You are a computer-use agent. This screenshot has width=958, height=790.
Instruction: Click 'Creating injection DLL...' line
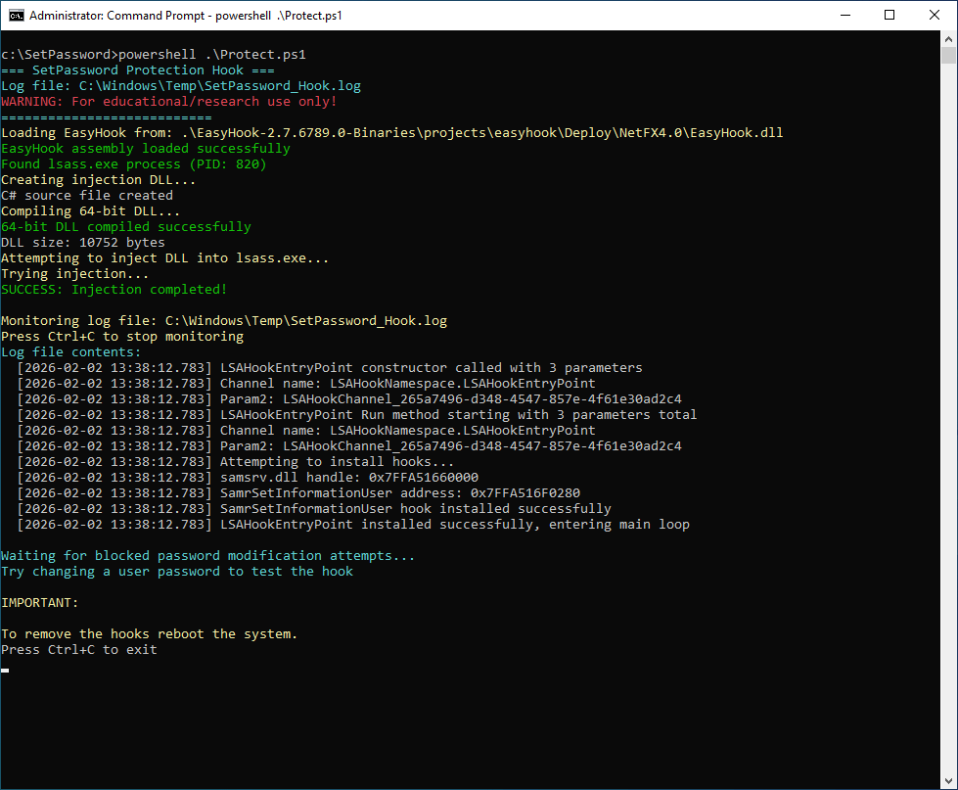pos(99,179)
